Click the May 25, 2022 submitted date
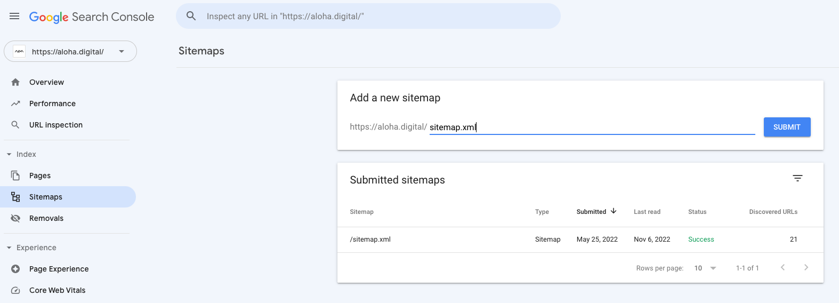The width and height of the screenshot is (839, 303). [x=597, y=240]
